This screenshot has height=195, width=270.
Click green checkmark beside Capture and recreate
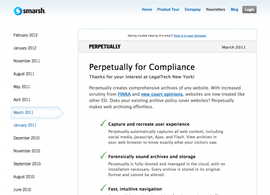click(x=104, y=123)
